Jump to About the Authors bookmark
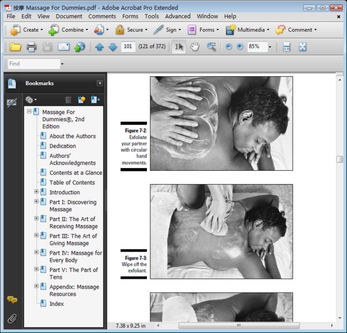This screenshot has height=333, width=347. tap(73, 136)
